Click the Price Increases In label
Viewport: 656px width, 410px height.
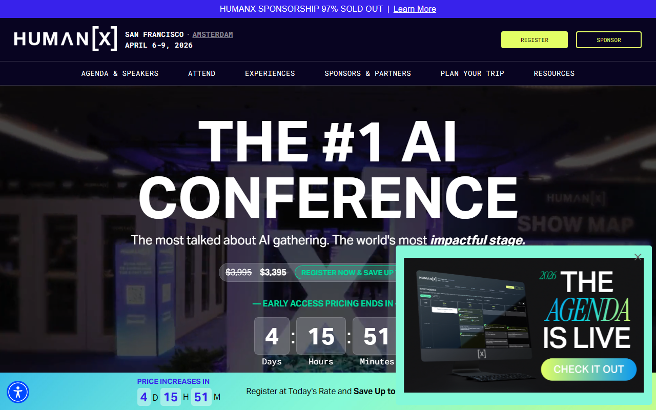point(173,381)
